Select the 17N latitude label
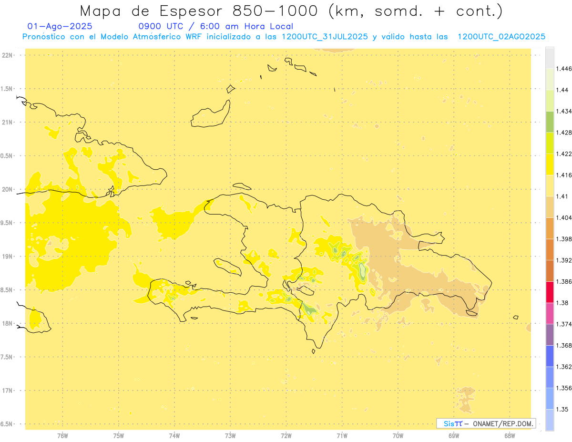 (x=6, y=391)
